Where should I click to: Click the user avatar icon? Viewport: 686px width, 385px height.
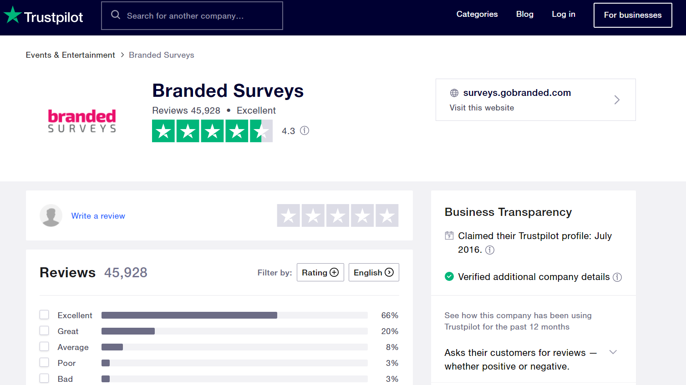(x=51, y=215)
